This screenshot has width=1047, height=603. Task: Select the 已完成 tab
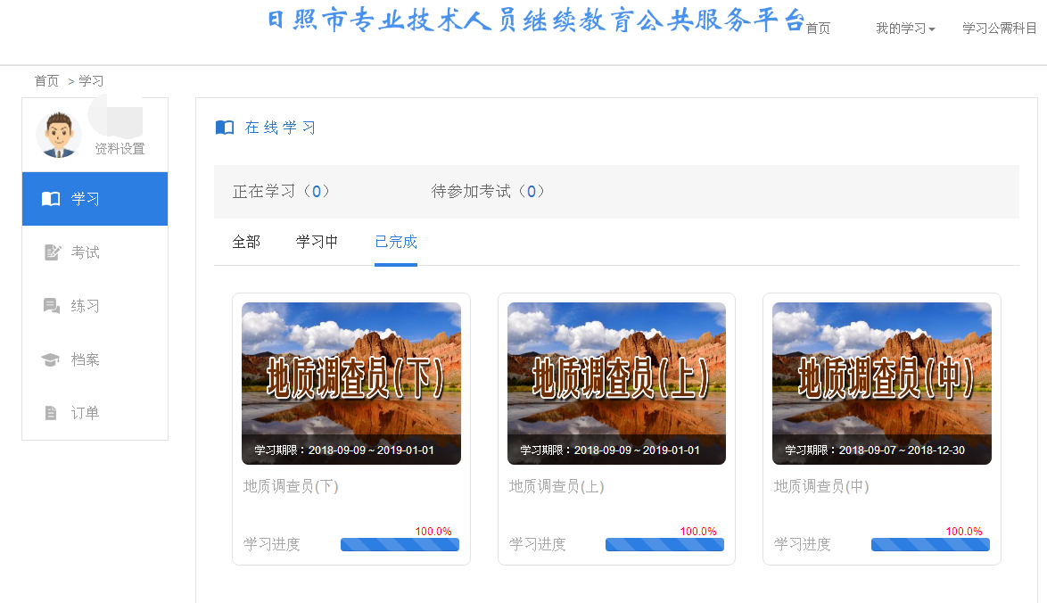[396, 242]
